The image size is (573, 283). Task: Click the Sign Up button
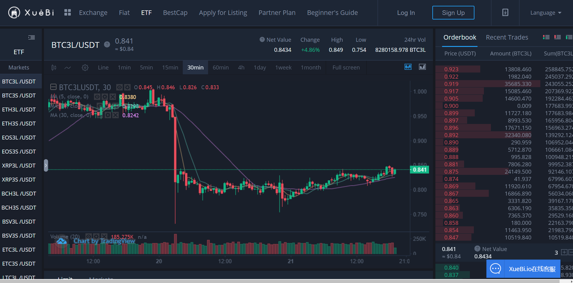pyautogui.click(x=453, y=13)
